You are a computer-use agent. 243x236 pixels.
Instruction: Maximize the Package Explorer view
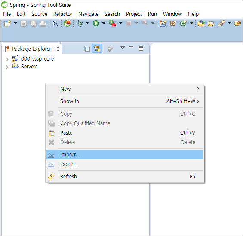[141, 49]
